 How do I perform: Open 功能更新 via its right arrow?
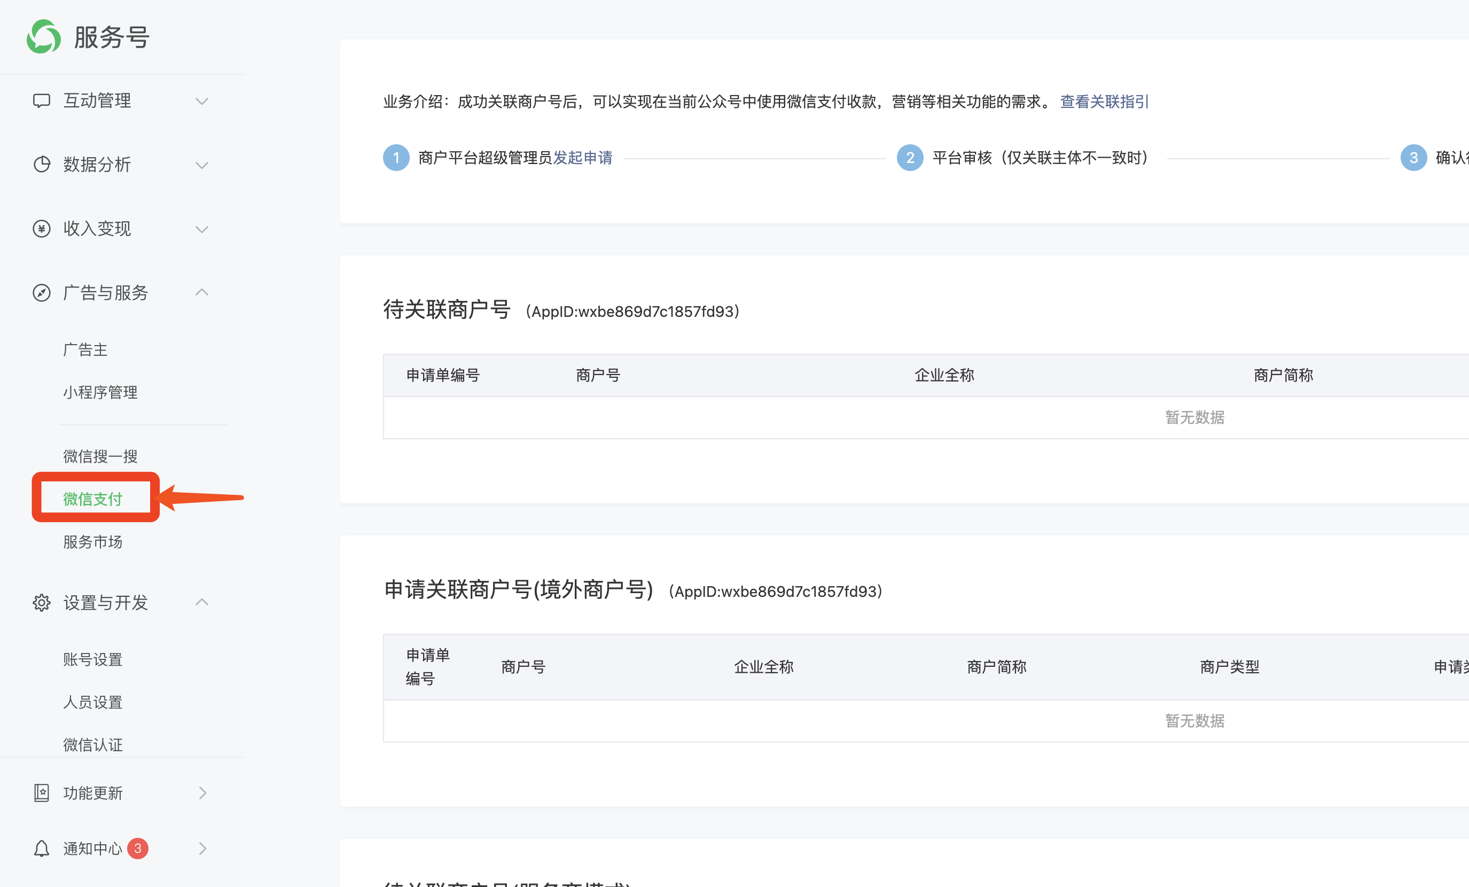point(202,793)
